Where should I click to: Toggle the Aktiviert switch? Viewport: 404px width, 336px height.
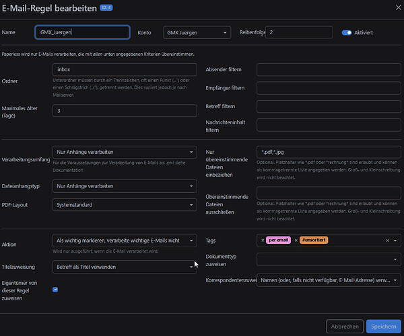(347, 32)
